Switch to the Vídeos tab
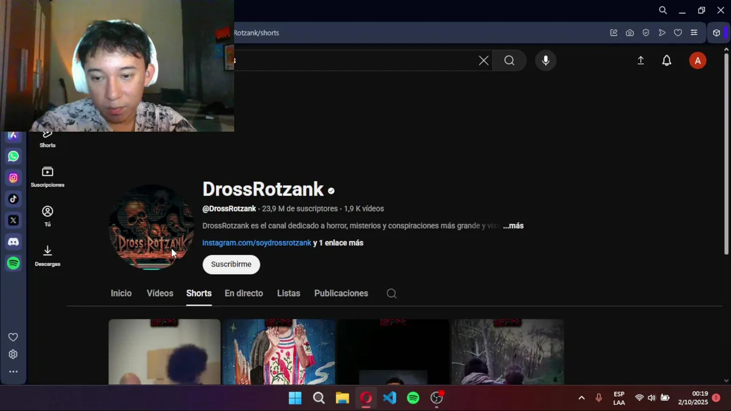The height and width of the screenshot is (411, 731). click(x=160, y=293)
